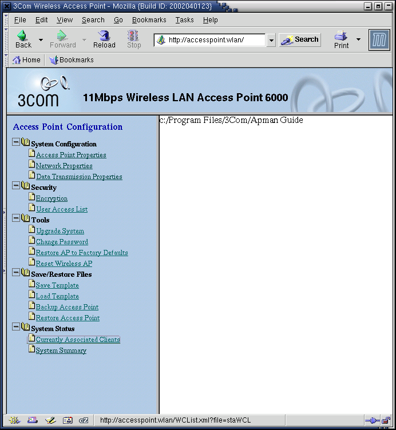Open the Help menu
Screen dimensions: 396x430
(210, 20)
